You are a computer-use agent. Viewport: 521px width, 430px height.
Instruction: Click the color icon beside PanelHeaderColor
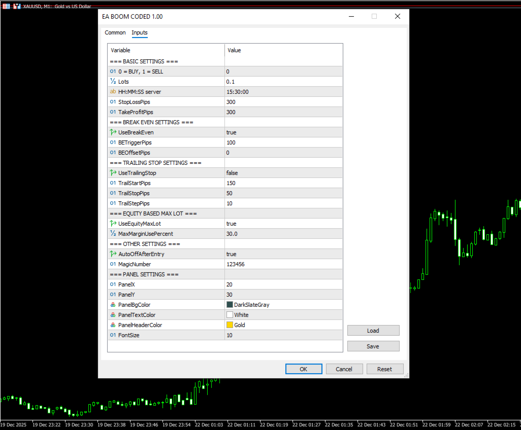[x=113, y=325]
